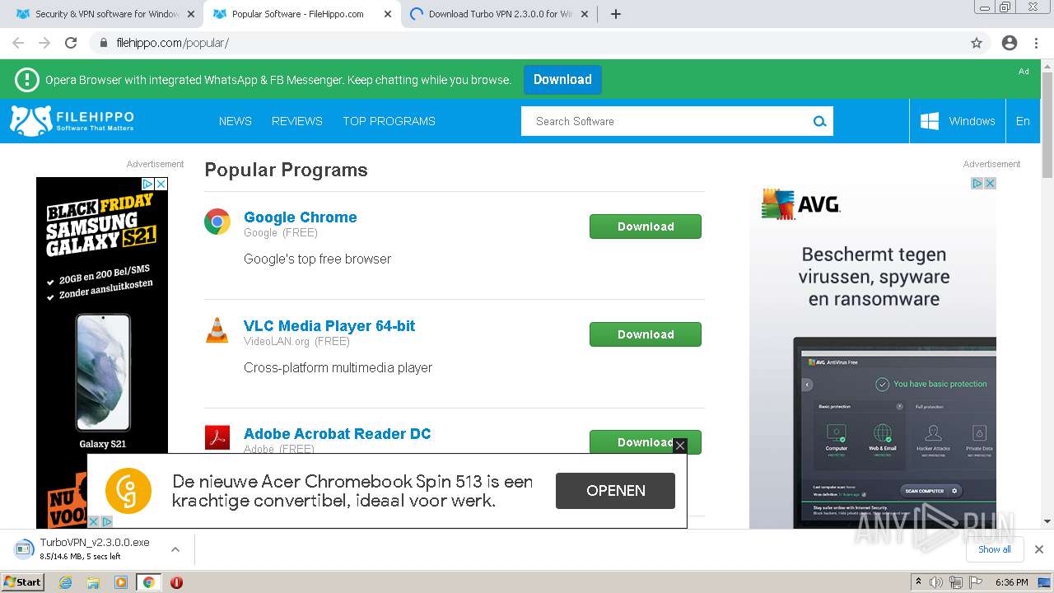Open VLC Media Player 64-bit link
Image resolution: width=1054 pixels, height=593 pixels.
click(x=329, y=326)
